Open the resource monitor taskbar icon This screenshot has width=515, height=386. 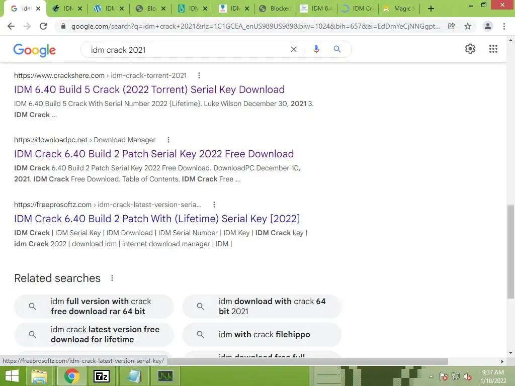(x=165, y=376)
